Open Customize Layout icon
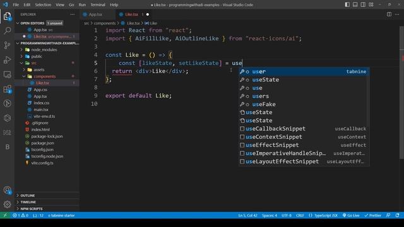The height and width of the screenshot is (227, 404). (x=371, y=4)
